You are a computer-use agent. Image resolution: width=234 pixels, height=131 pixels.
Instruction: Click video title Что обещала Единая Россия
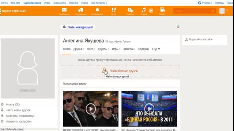pyautogui.click(x=149, y=130)
